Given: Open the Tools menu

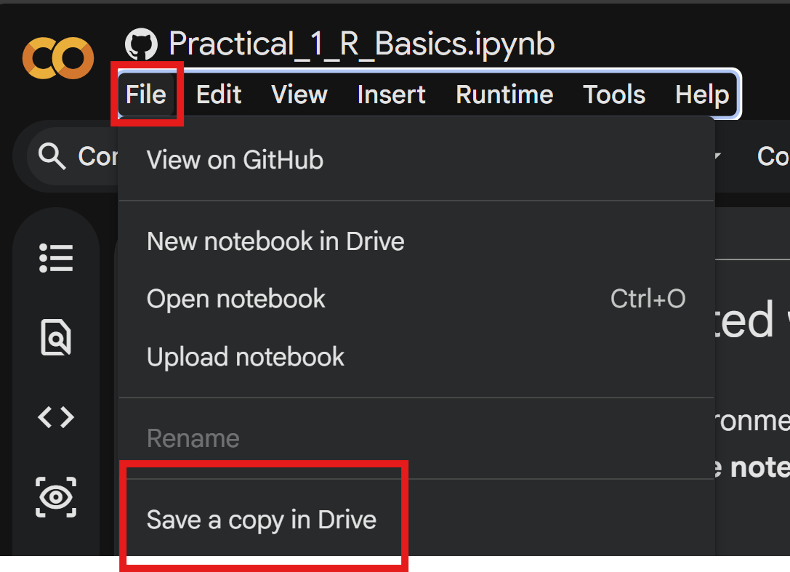Looking at the screenshot, I should point(614,94).
